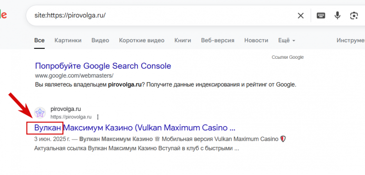Screen dimensions: 365x175
Task: Switch to the Веб-версия tab
Action: pos(218,40)
